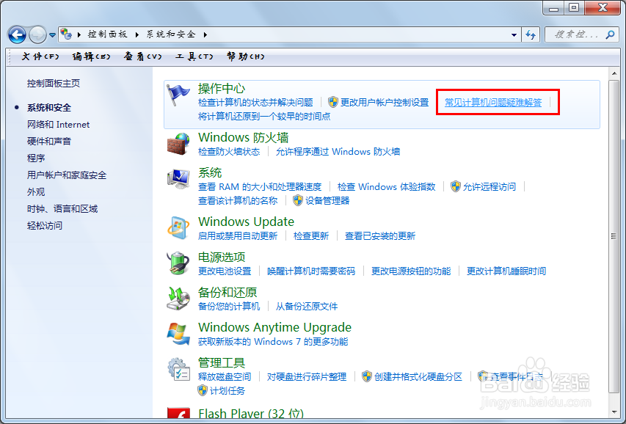Click the greyed Forward arrow button
Viewport: 626px width, 424px height.
(37, 34)
